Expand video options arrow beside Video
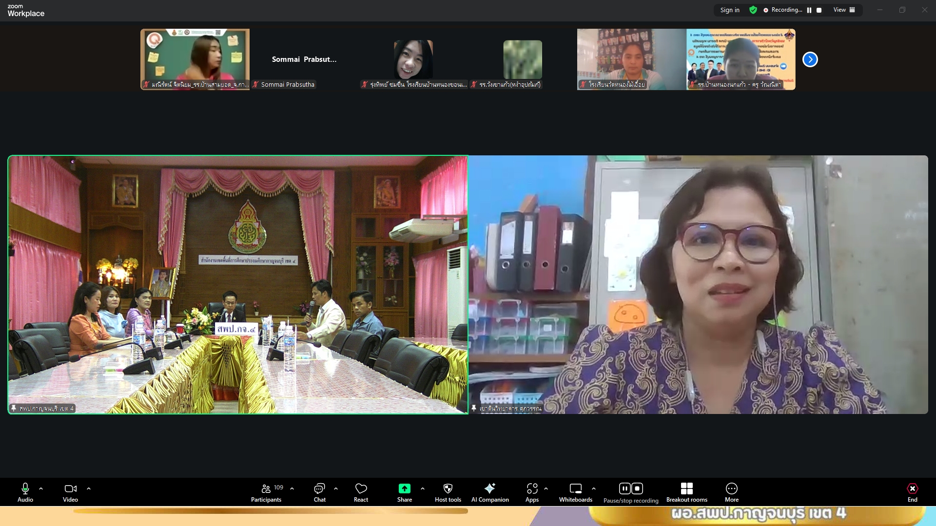This screenshot has width=936, height=526. 89,488
